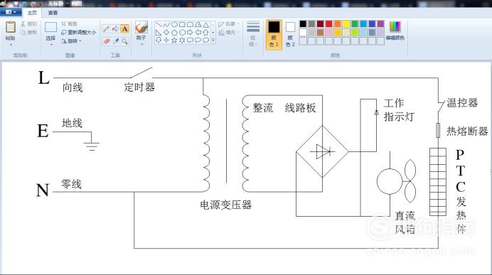This screenshot has width=492, height=275.
Task: Pick the dark red palette color
Action: 320,24
